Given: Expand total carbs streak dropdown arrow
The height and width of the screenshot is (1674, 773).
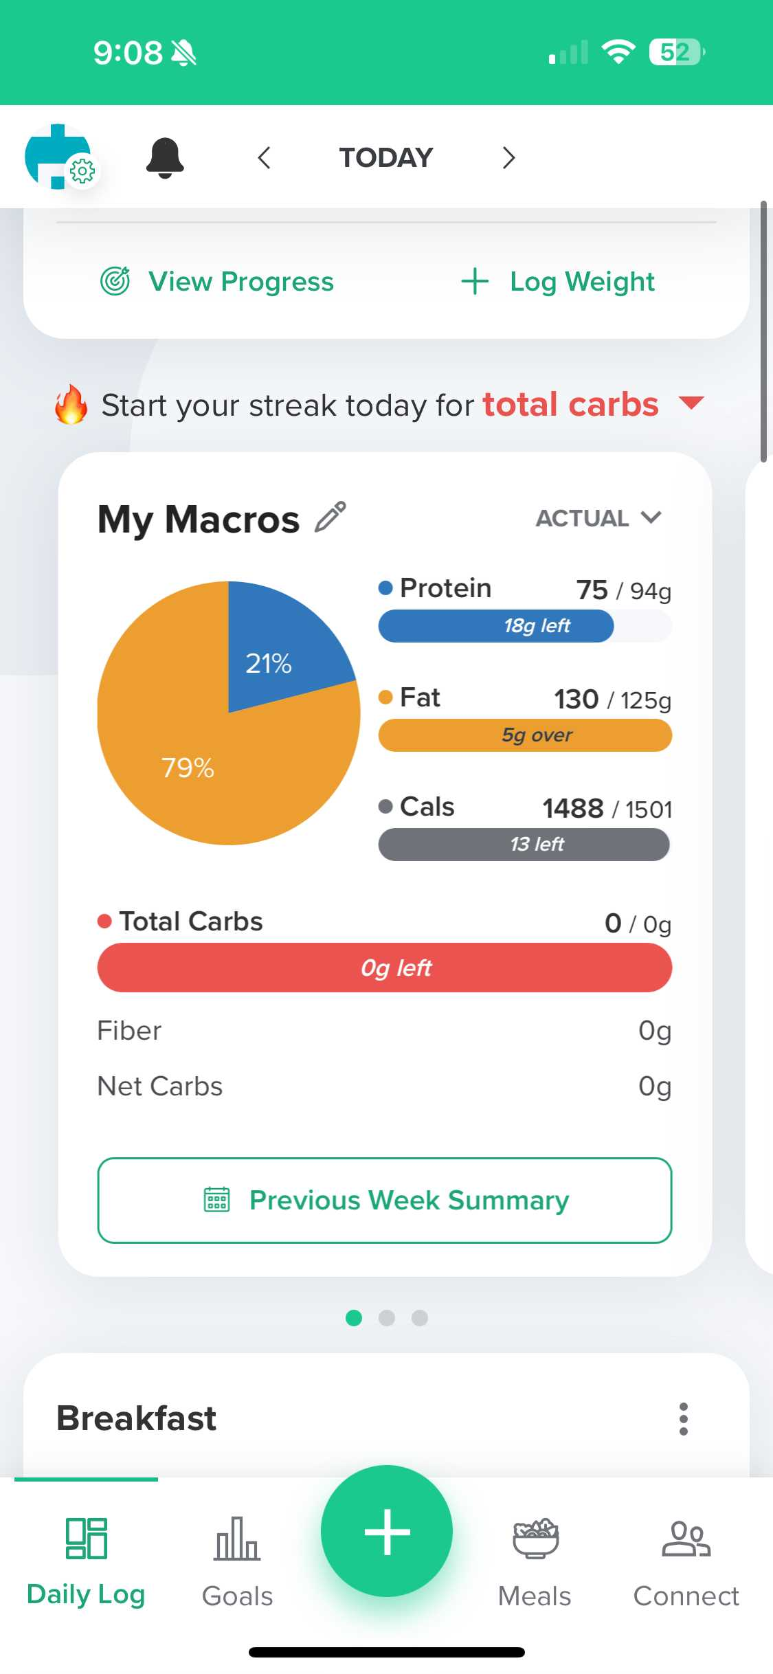Looking at the screenshot, I should pyautogui.click(x=691, y=403).
